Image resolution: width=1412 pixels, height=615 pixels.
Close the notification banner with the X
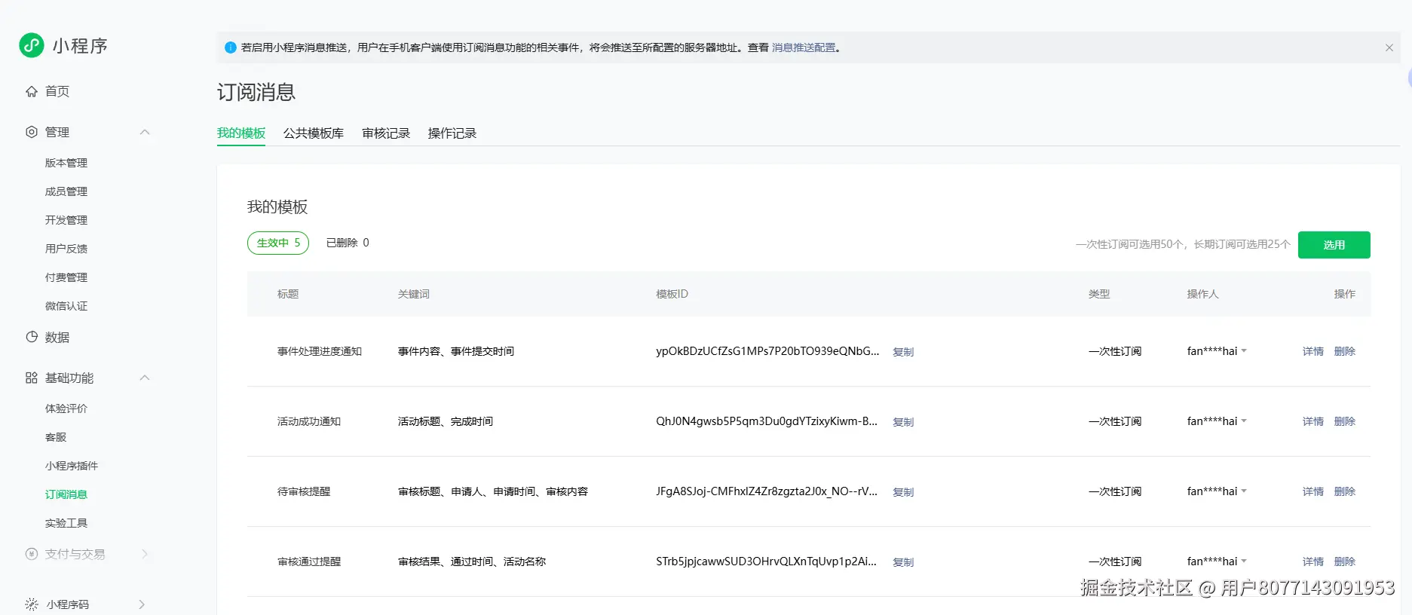(1389, 47)
